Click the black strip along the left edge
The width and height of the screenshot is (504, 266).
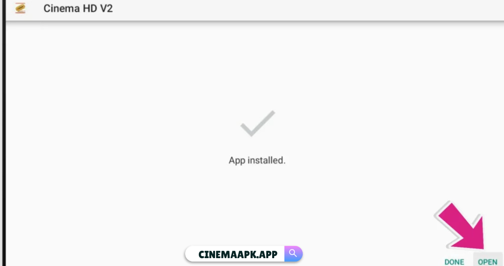(2, 133)
